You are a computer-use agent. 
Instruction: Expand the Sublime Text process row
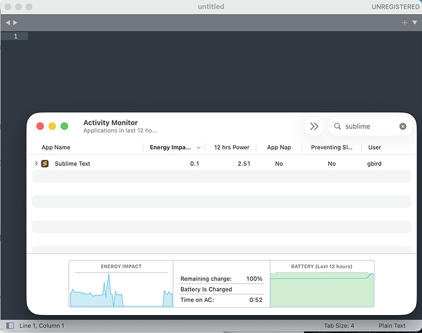pos(36,163)
